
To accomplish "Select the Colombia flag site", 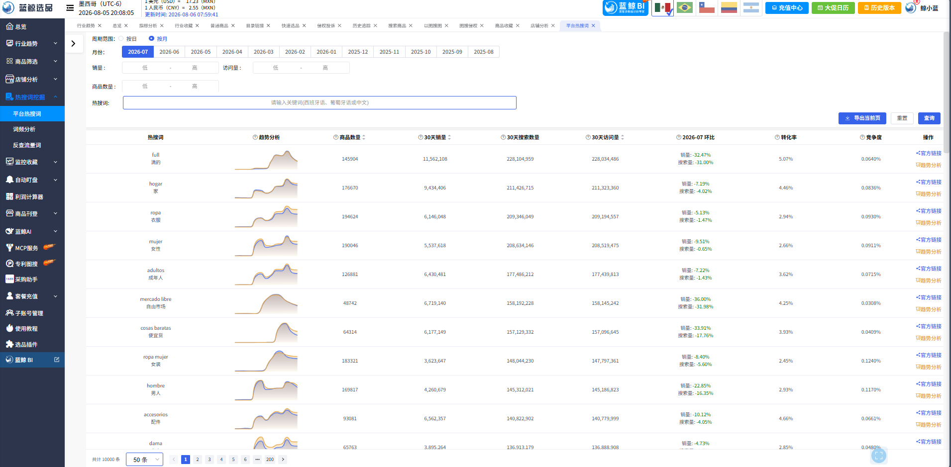I will [x=729, y=7].
